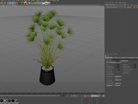Select the orange plus tool icon

[5, 3]
